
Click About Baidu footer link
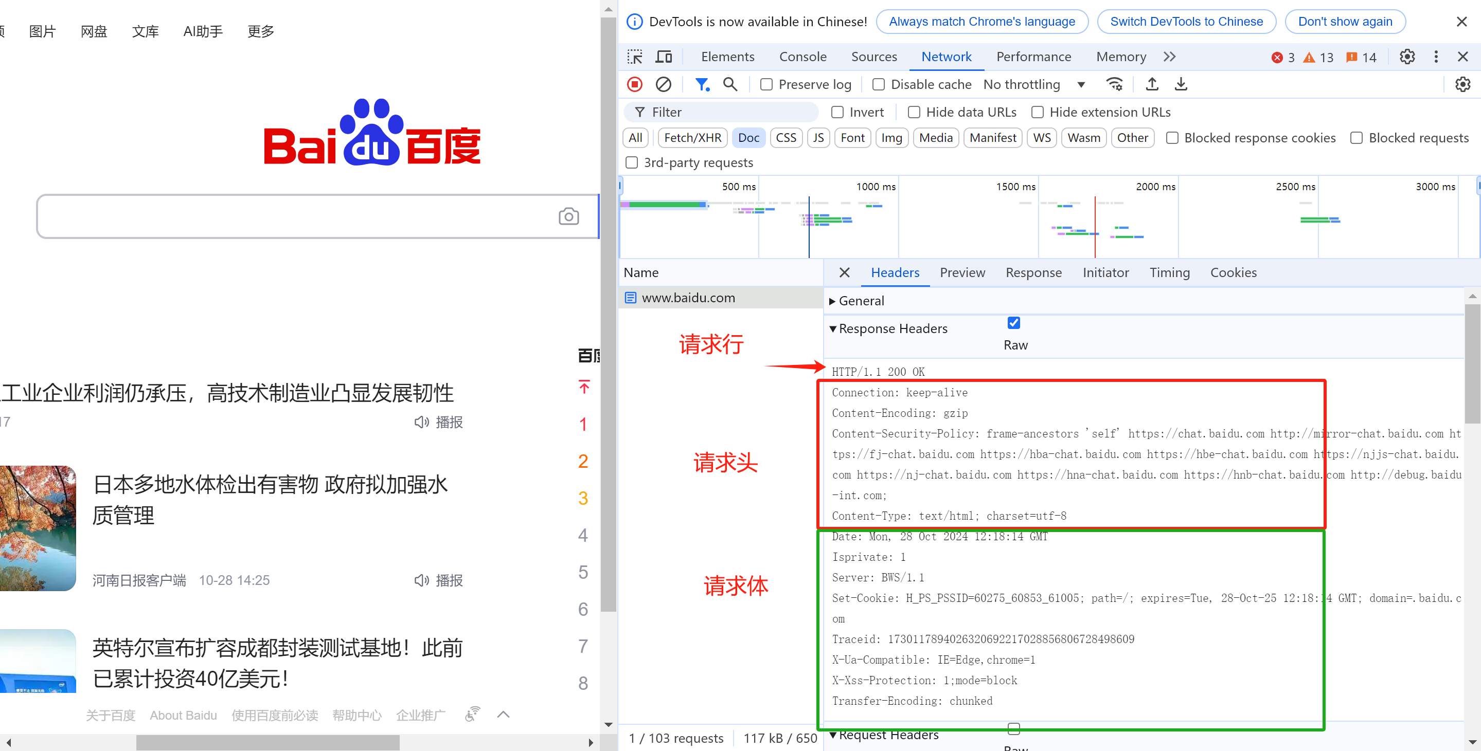pos(184,716)
